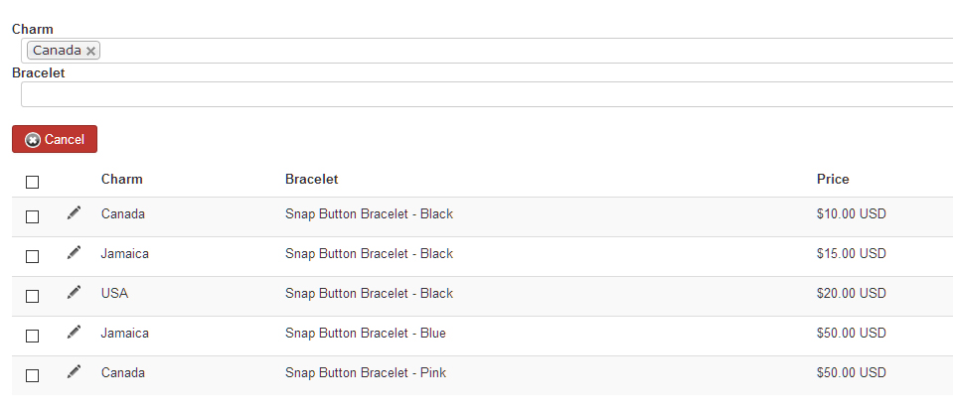The width and height of the screenshot is (953, 410).
Task: Tick the Jamaica $15.00 row checkbox
Action: click(x=32, y=257)
